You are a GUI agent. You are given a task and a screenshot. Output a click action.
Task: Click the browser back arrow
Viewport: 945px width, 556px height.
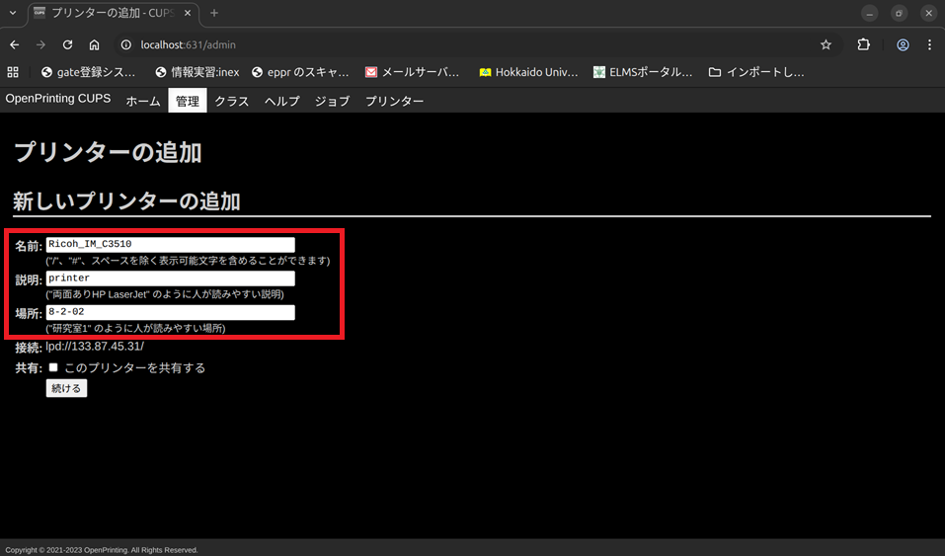(14, 44)
